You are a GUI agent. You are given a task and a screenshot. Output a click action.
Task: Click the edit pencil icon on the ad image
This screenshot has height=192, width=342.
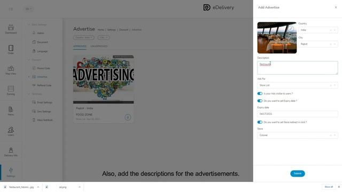point(291,28)
